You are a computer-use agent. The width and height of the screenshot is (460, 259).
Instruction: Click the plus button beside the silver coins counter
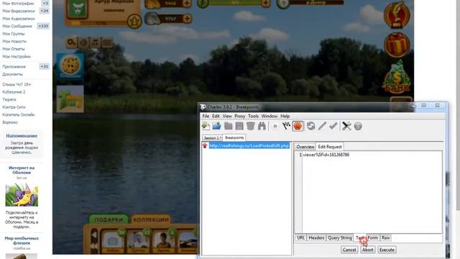[187, 19]
